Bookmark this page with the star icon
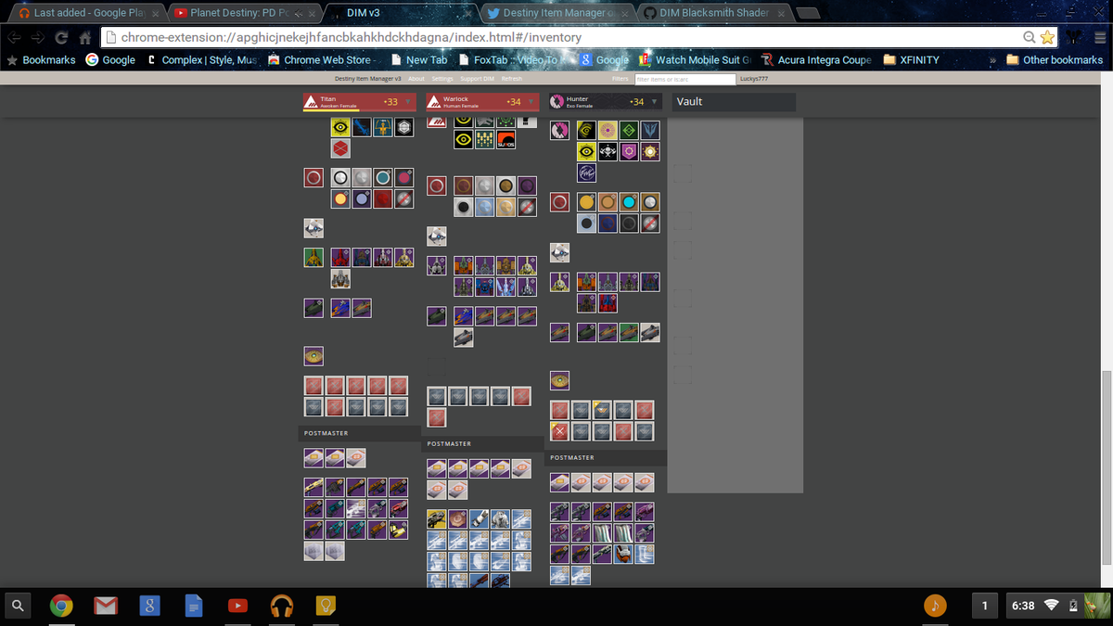Screen dimensions: 1113x626 tap(1047, 37)
